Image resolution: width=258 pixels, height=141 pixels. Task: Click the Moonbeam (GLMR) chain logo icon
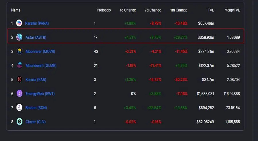coord(19,65)
